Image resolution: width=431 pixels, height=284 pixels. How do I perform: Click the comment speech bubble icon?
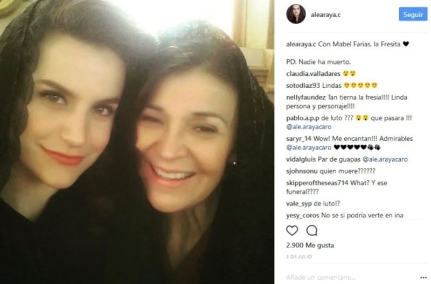tap(312, 231)
